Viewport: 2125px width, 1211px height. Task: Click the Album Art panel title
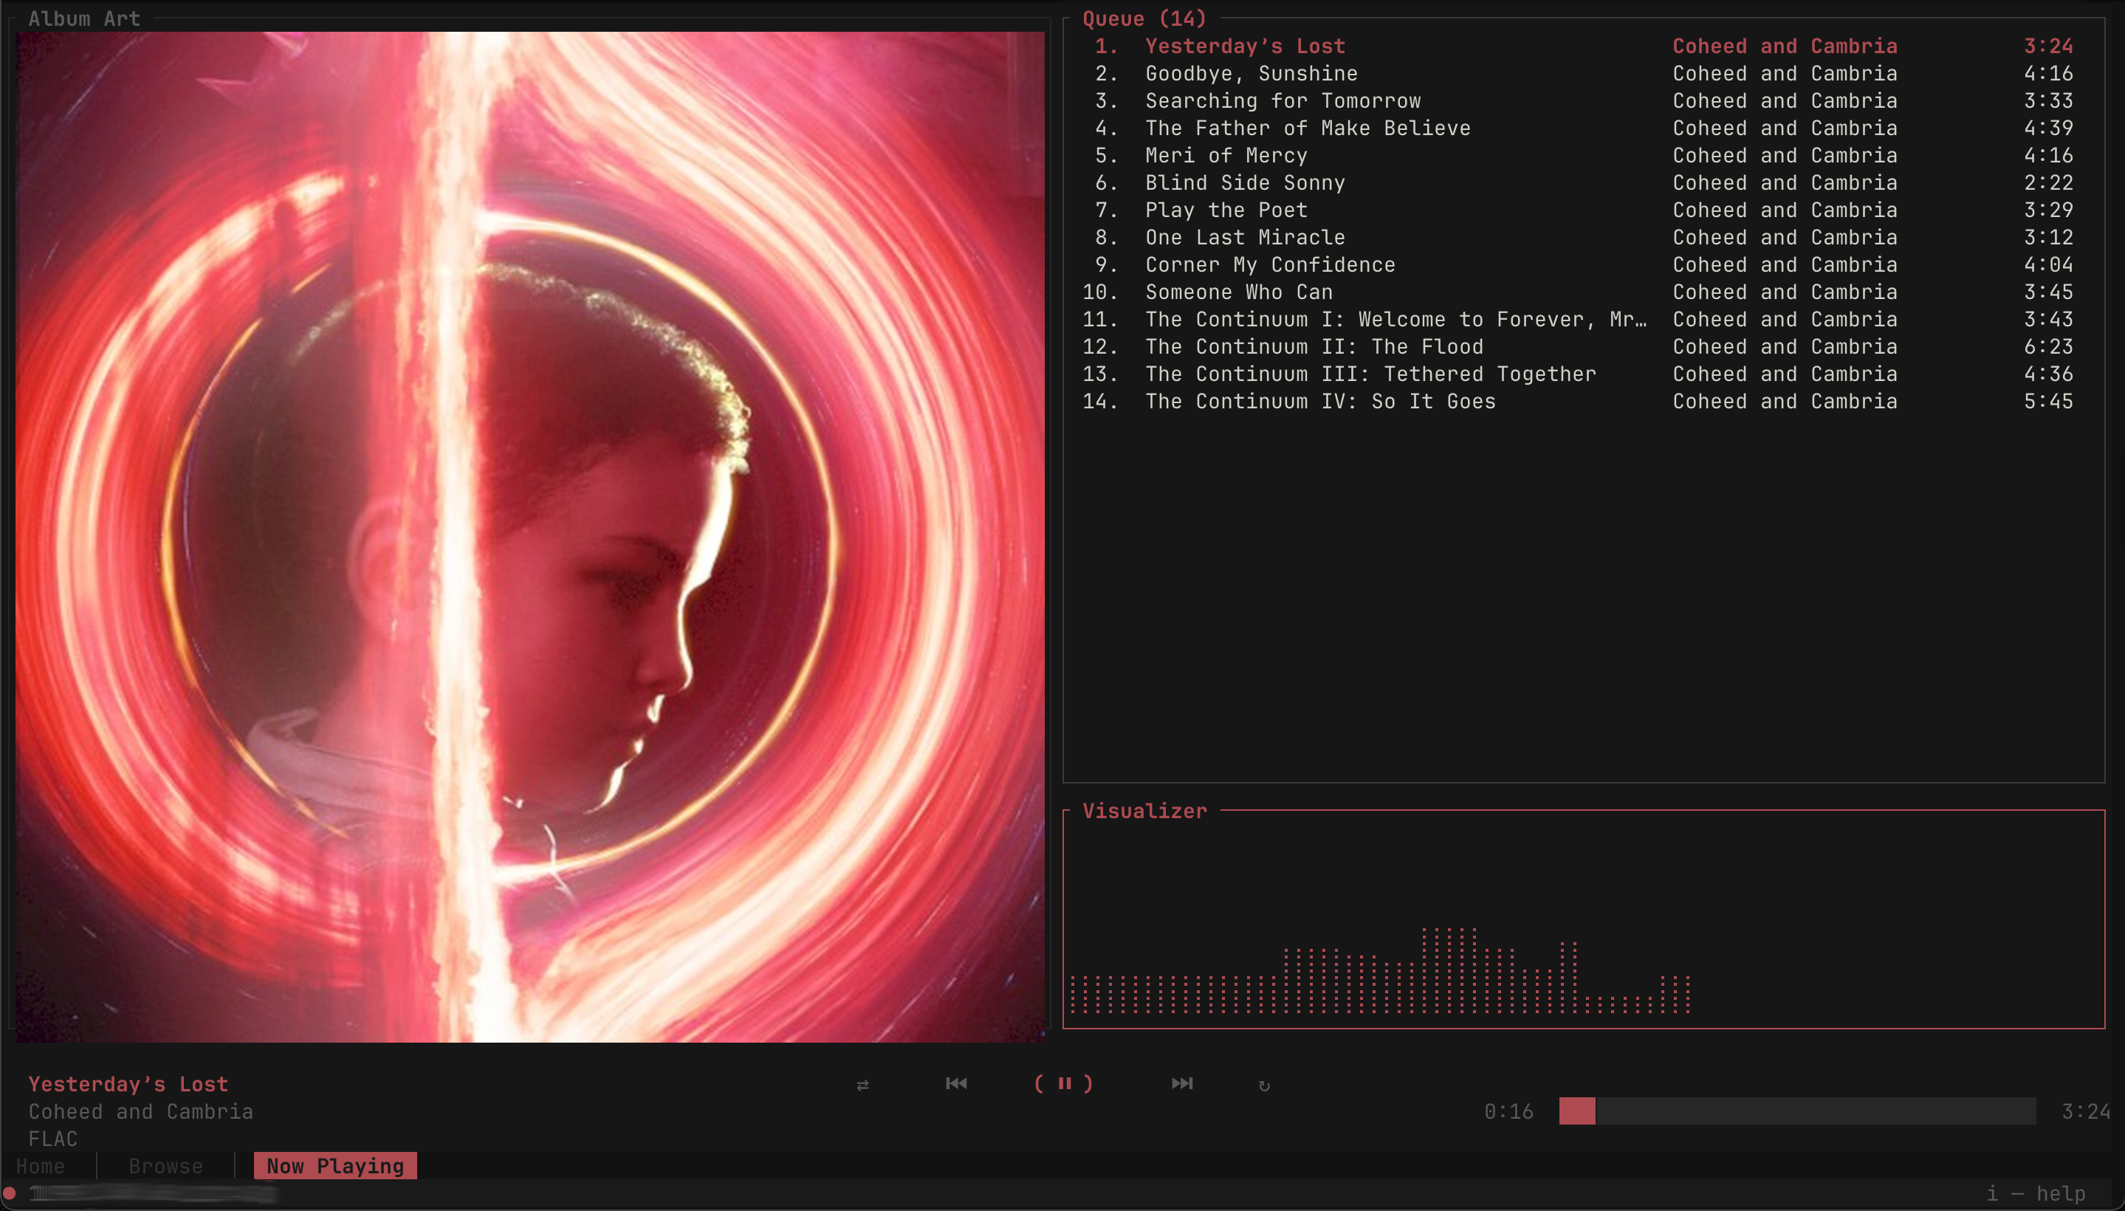tap(84, 18)
